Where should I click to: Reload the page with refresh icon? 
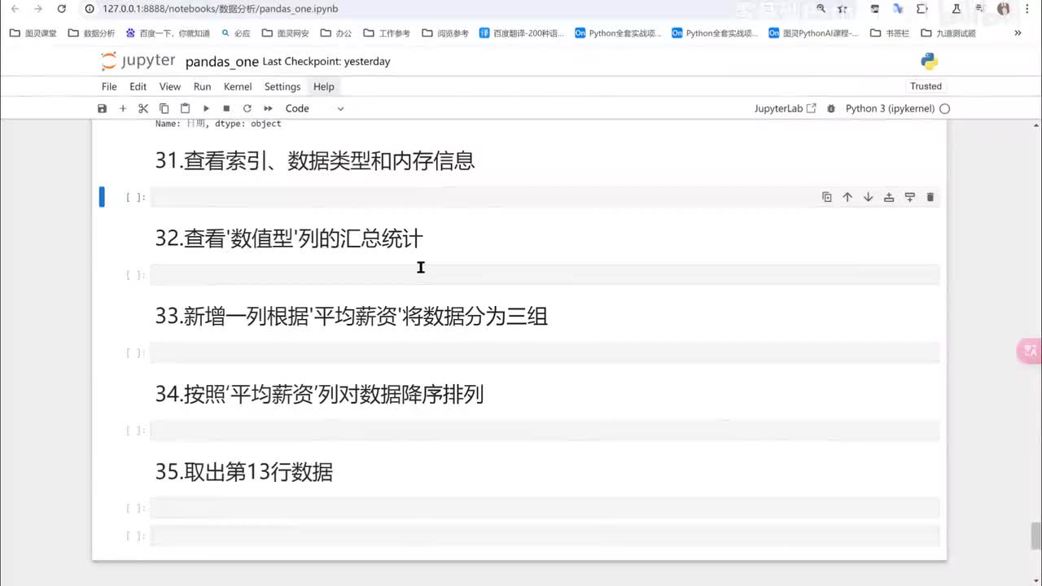[x=61, y=9]
